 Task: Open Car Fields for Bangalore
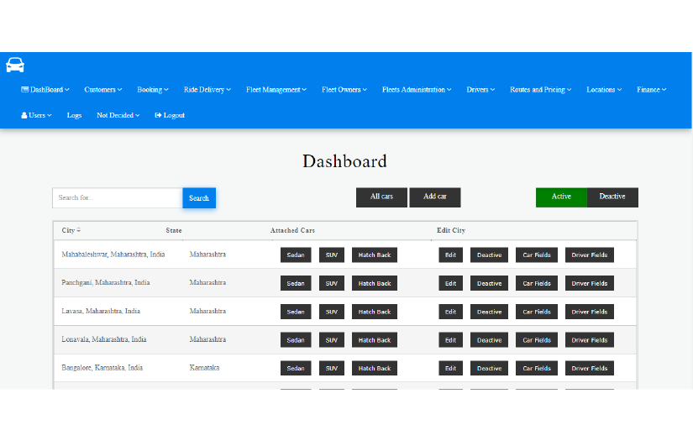coord(537,368)
